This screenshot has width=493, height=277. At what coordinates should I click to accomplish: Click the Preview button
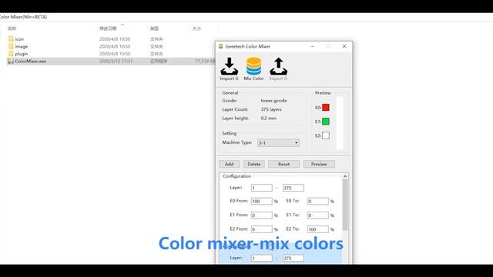tap(319, 164)
